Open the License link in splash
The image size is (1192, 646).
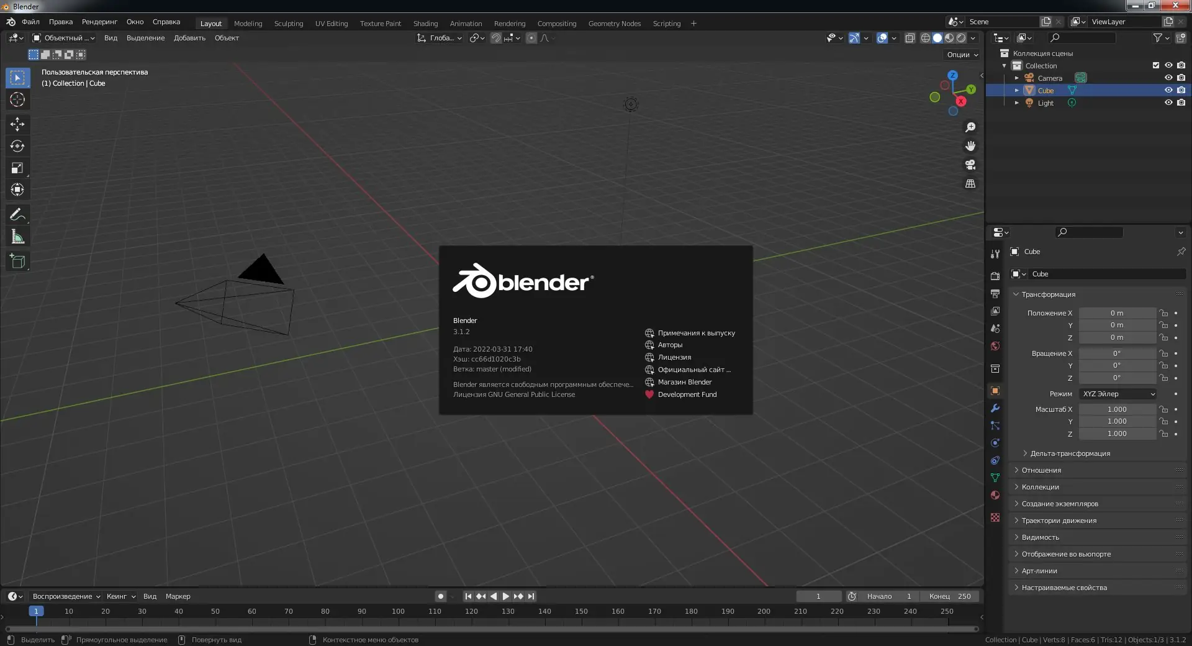(668, 357)
